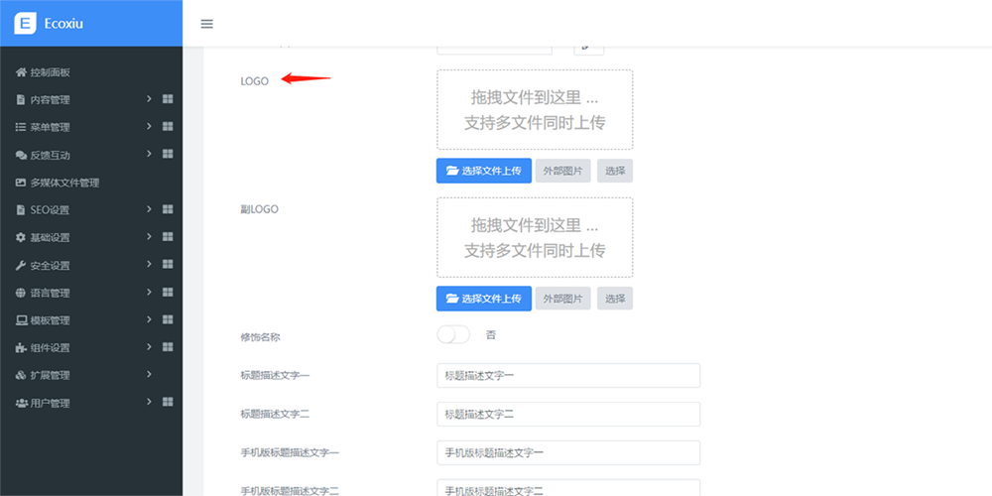Click the image icon beside 多媒体文件管理
Image resolution: width=992 pixels, height=496 pixels.
pos(21,183)
